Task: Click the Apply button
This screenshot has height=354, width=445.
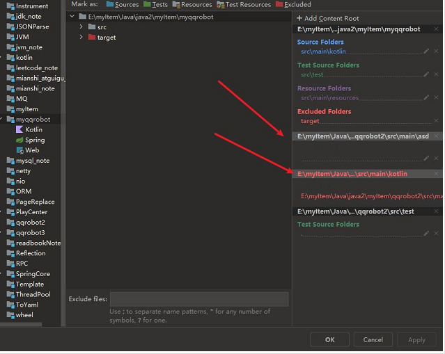Action: pos(416,339)
